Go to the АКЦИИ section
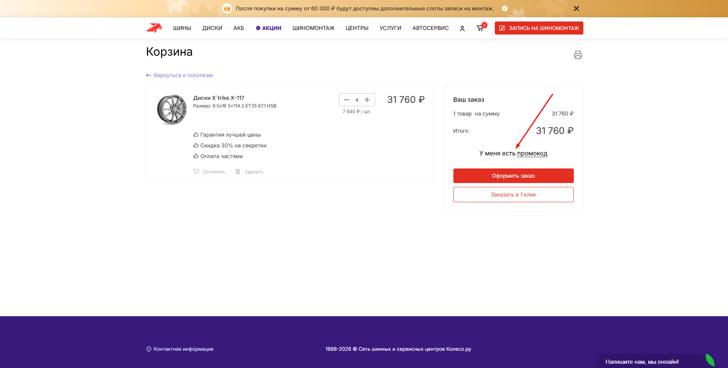 [x=268, y=28]
